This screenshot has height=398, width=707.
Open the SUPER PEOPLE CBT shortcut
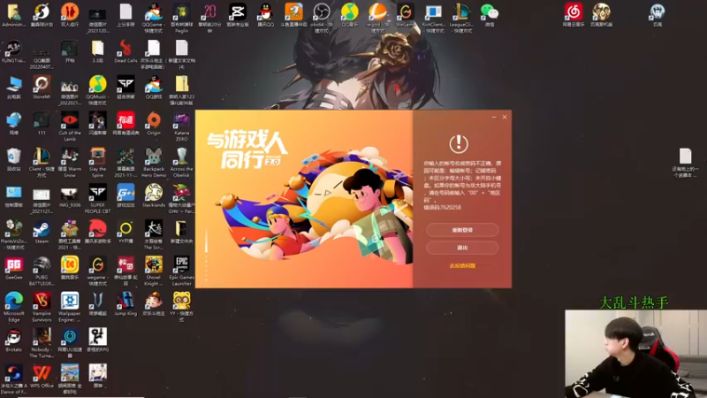(97, 199)
